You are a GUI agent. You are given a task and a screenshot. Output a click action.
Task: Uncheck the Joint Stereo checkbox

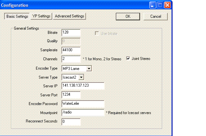click(128, 59)
